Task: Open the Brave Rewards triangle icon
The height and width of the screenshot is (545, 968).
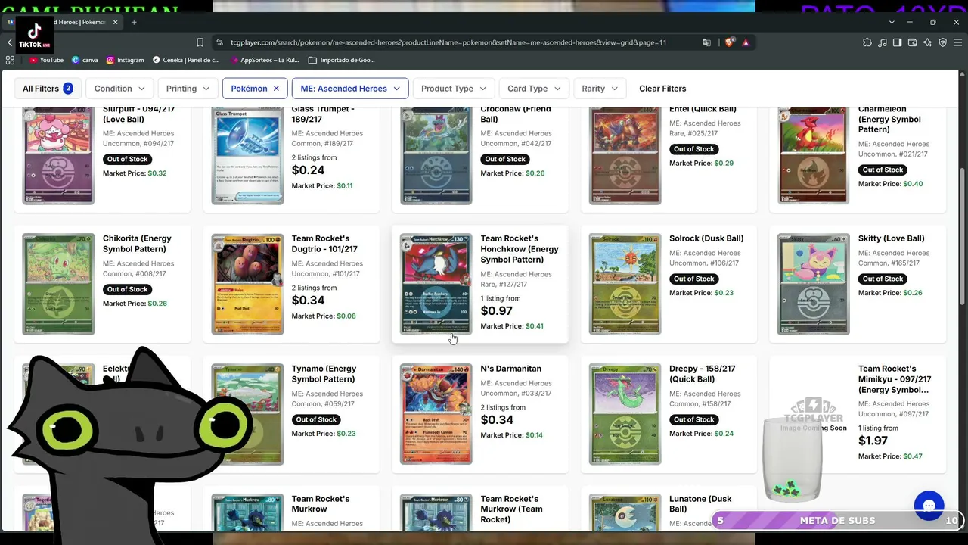Action: (746, 42)
